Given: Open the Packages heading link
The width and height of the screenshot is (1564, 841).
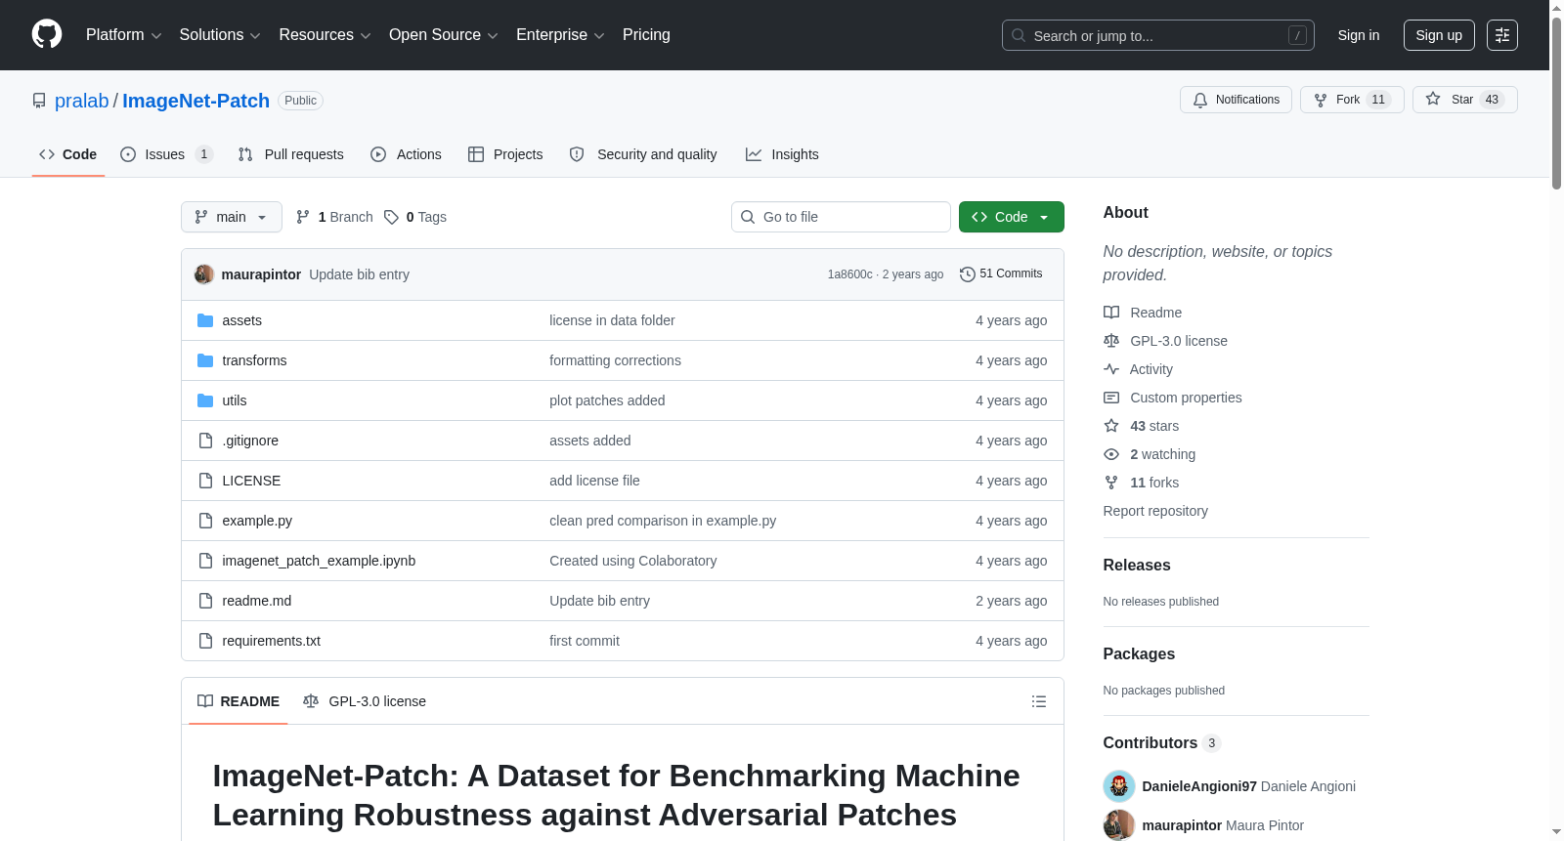Looking at the screenshot, I should pyautogui.click(x=1139, y=654).
